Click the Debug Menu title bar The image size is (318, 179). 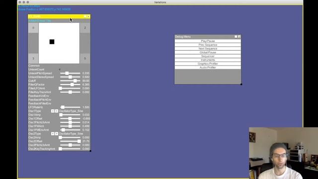pos(208,37)
